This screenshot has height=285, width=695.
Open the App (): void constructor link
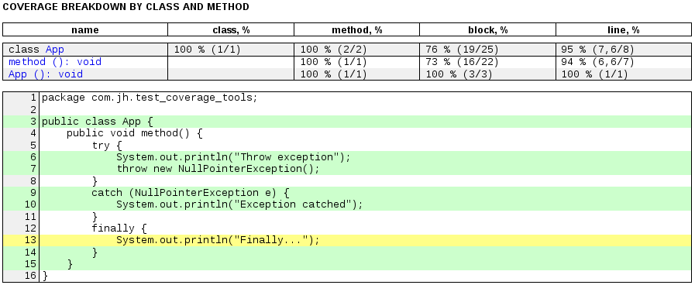[46, 74]
